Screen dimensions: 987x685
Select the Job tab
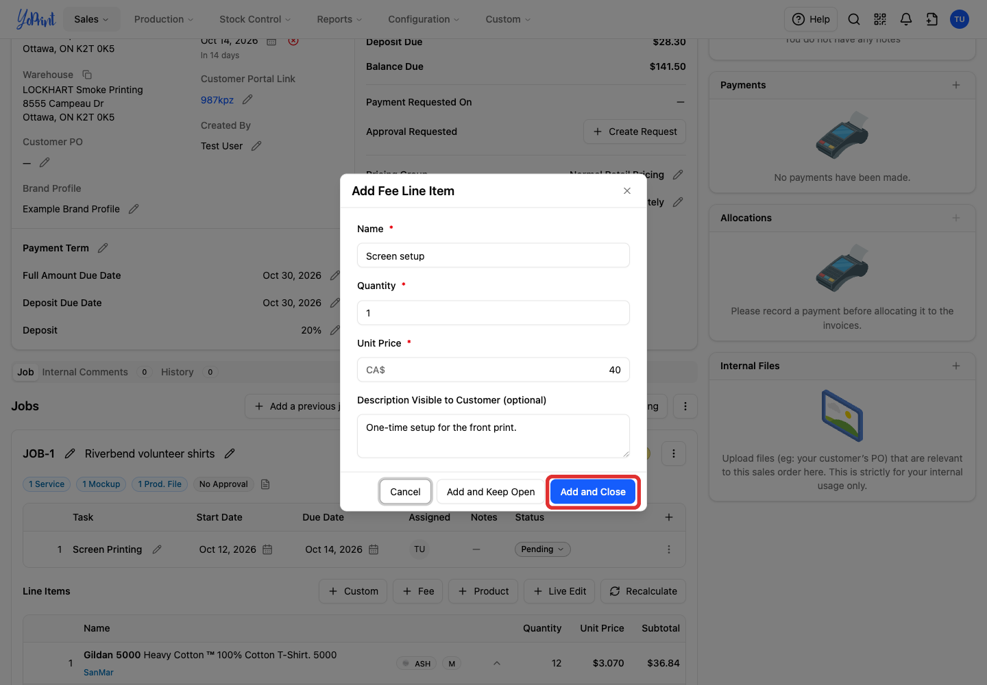pos(25,372)
